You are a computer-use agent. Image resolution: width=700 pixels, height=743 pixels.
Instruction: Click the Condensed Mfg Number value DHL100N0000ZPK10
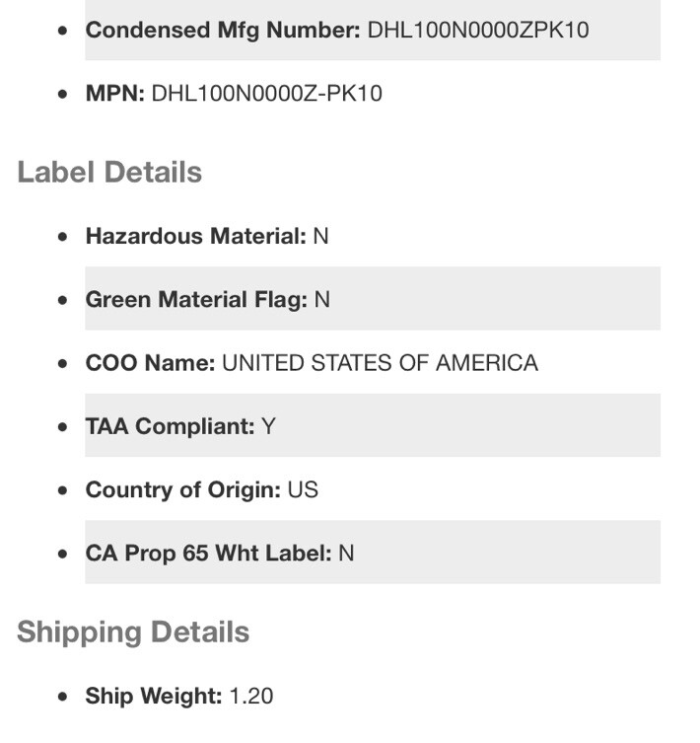click(x=478, y=30)
